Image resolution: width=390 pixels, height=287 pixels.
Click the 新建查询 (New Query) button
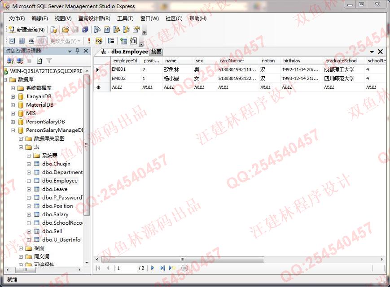pyautogui.click(x=26, y=30)
